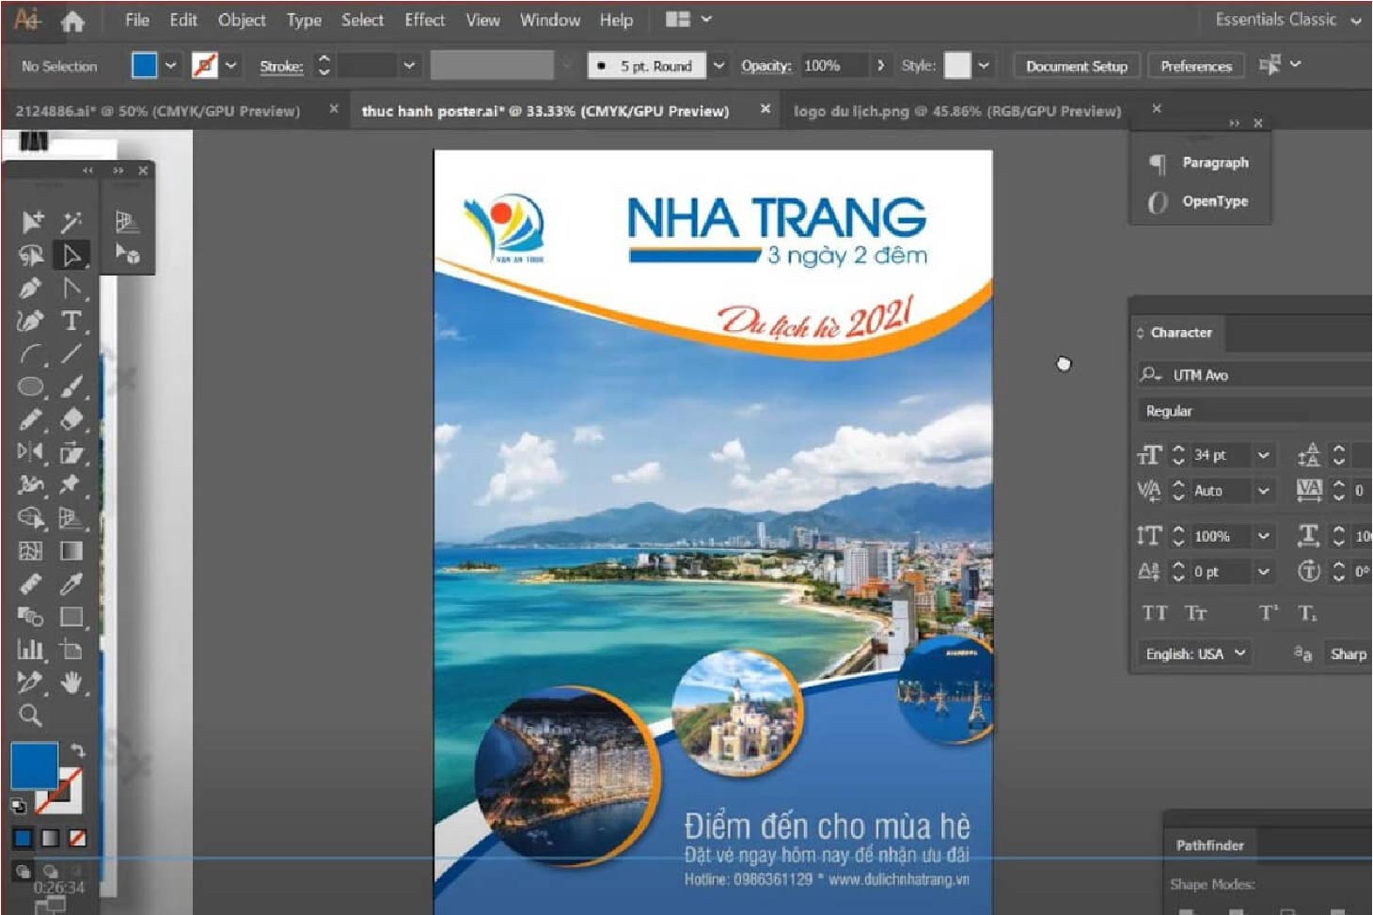
Task: Open the stroke color dropdown arrow in control bar
Action: [x=230, y=66]
